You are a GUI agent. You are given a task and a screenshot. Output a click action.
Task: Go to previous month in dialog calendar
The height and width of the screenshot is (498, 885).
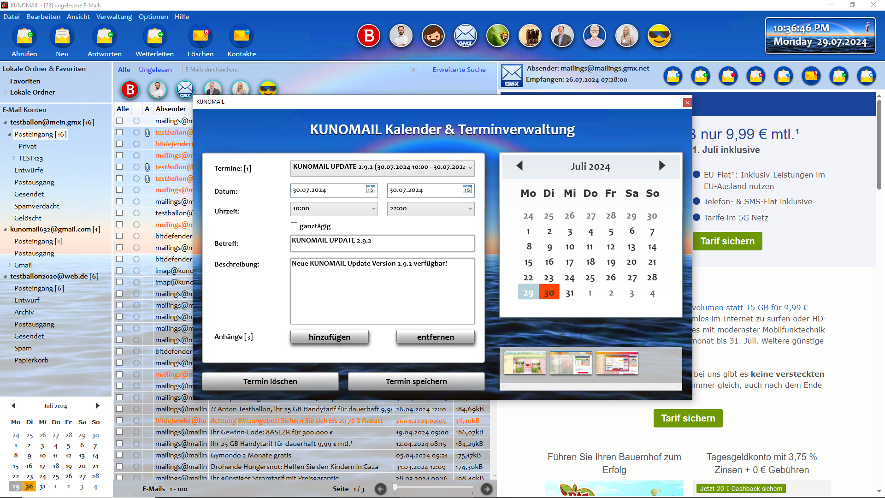(x=519, y=166)
